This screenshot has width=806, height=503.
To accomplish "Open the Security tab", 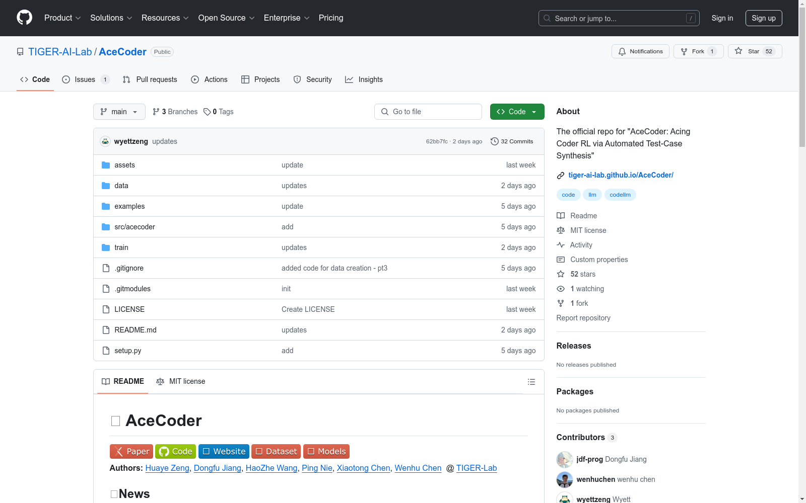I will pyautogui.click(x=313, y=79).
